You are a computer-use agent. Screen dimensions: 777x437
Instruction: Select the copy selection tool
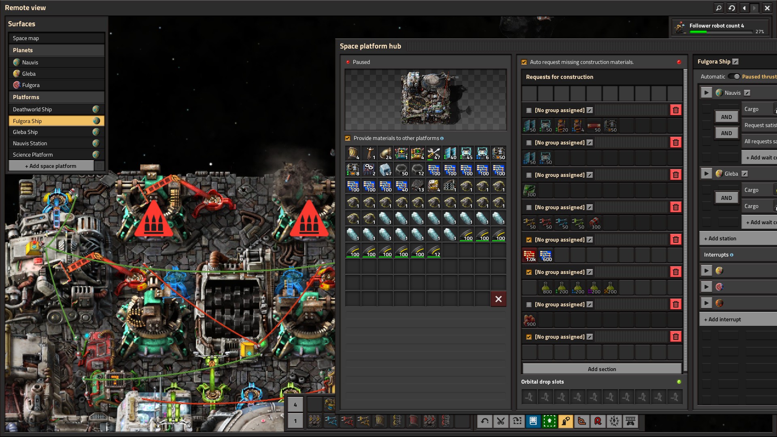517,421
